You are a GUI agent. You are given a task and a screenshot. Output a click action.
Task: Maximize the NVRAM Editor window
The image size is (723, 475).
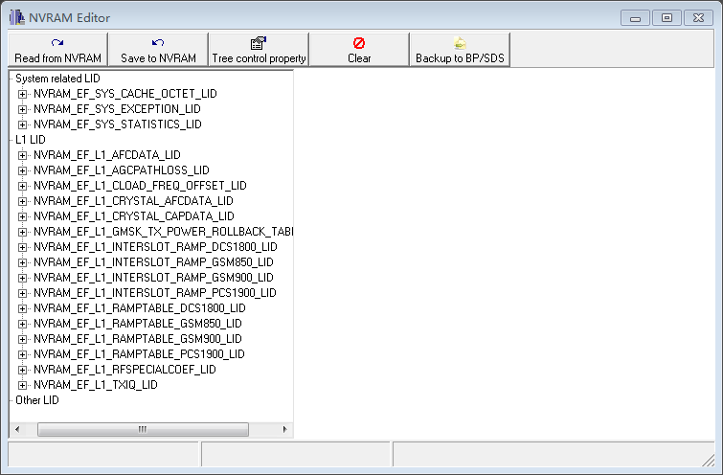click(x=667, y=18)
